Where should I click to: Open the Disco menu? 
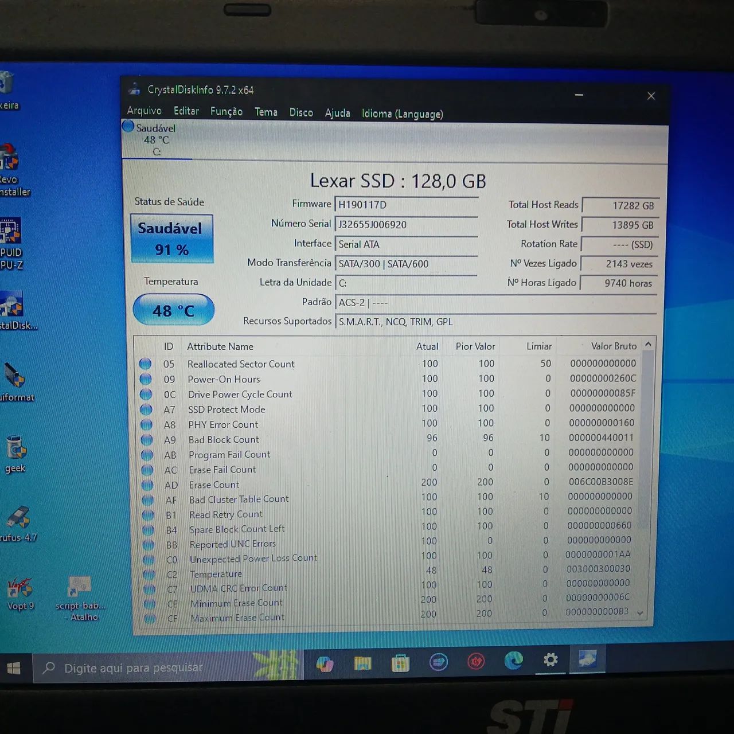[x=301, y=113]
